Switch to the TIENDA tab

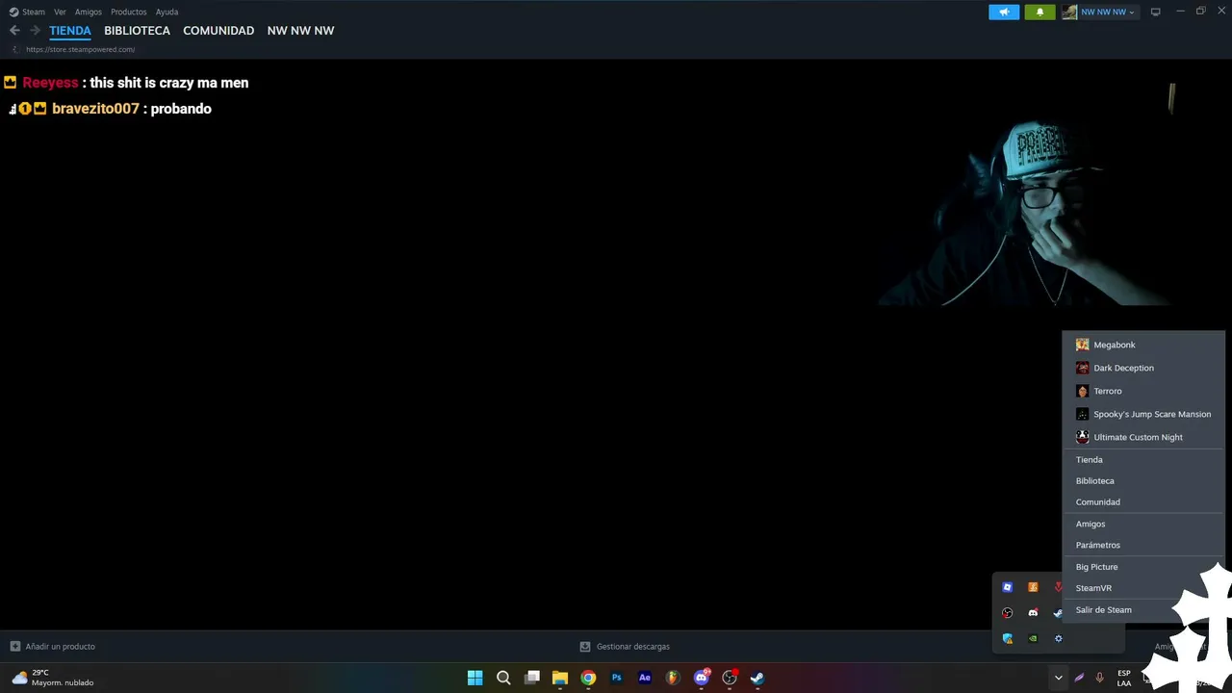pos(70,31)
